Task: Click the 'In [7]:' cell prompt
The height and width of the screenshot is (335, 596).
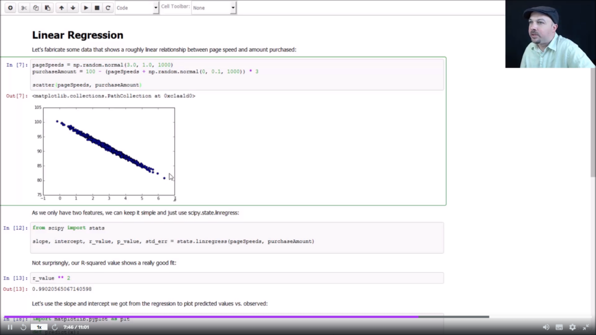Action: click(x=17, y=65)
